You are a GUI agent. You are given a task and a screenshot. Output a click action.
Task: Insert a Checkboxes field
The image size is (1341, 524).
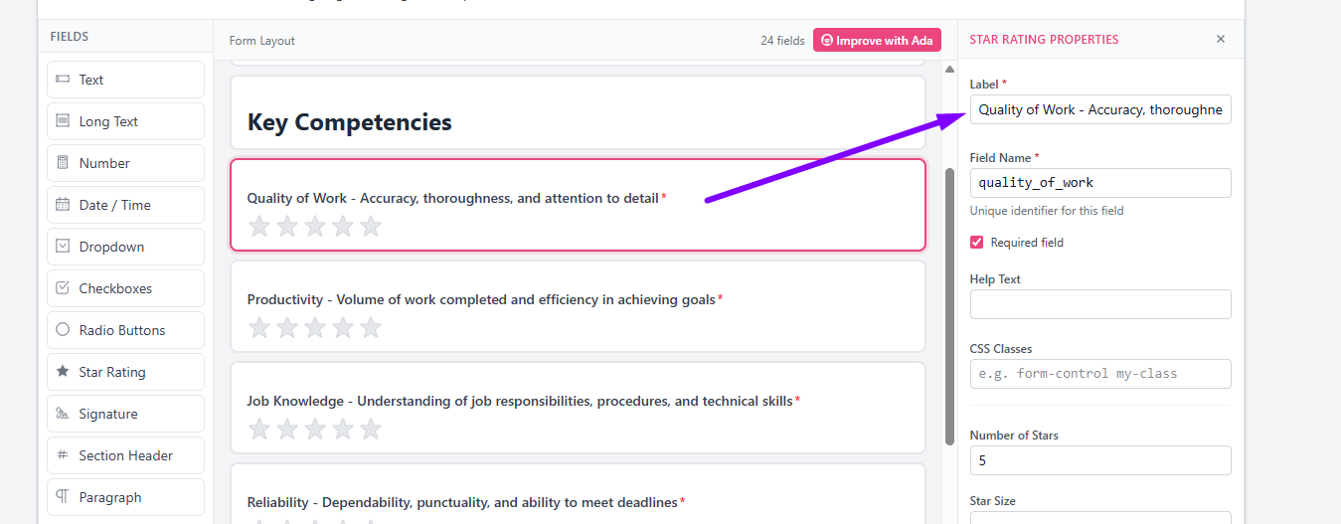pos(125,288)
